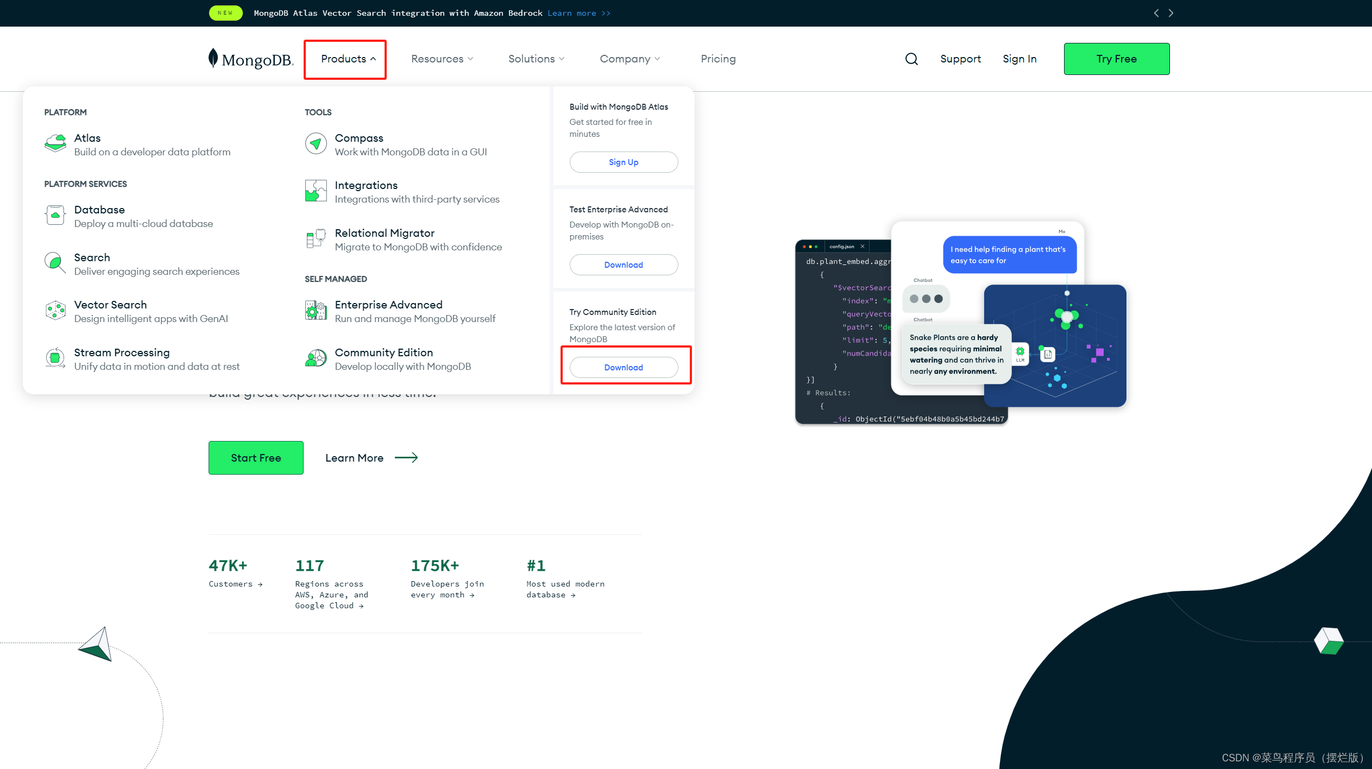Expand the Company dropdown
The height and width of the screenshot is (769, 1372).
pyautogui.click(x=629, y=59)
